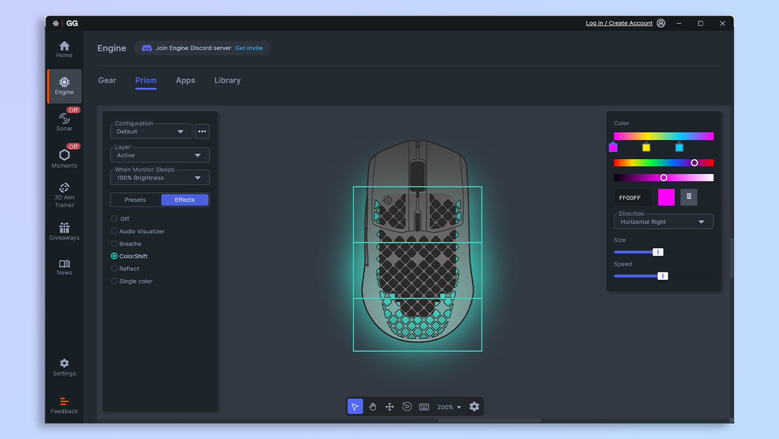
Task: Select the Breathe effect
Action: (x=130, y=244)
